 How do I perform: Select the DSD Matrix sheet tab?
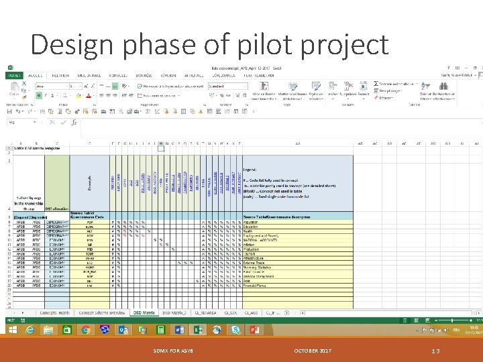point(144,313)
